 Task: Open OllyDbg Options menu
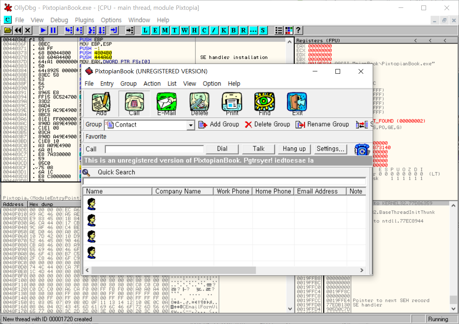point(111,20)
